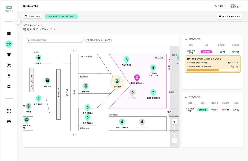Select the realtime view chart icon
The width and height of the screenshot is (248, 161).
click(9, 44)
